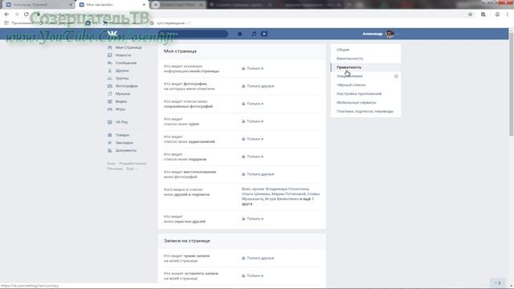The width and height of the screenshot is (514, 289).
Task: Click the VK logo in header
Action: [x=112, y=34]
